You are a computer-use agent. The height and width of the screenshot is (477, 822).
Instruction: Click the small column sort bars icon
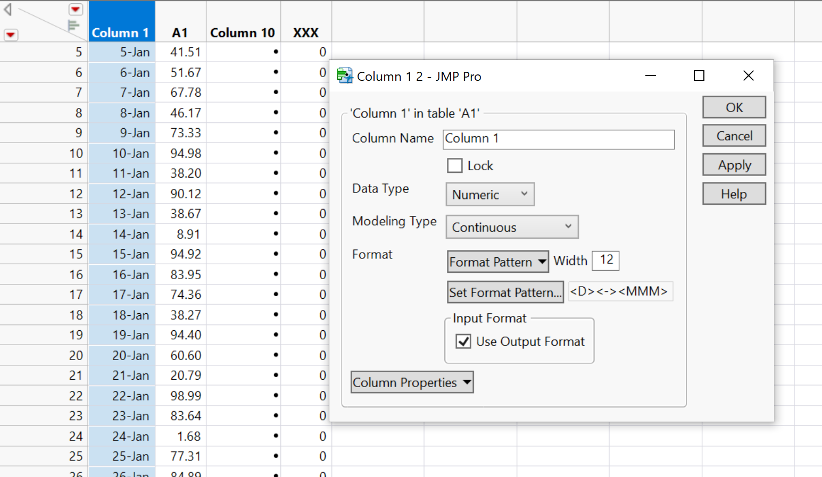(73, 25)
